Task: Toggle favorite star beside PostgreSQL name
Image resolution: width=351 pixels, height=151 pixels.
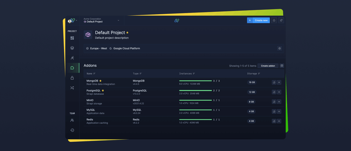Action: (x=103, y=90)
